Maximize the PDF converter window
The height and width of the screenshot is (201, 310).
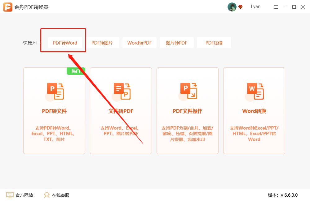point(294,7)
